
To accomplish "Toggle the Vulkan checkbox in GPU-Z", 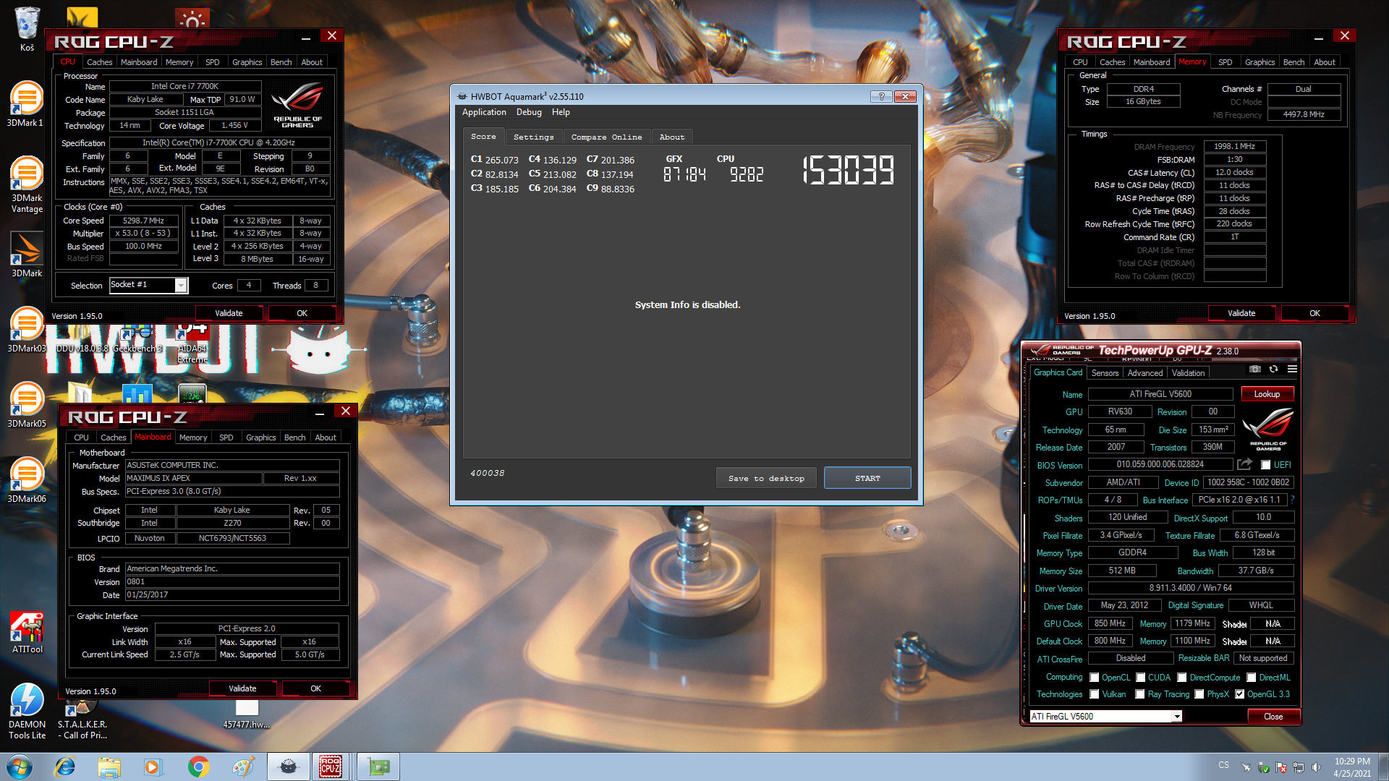I will pyautogui.click(x=1095, y=694).
